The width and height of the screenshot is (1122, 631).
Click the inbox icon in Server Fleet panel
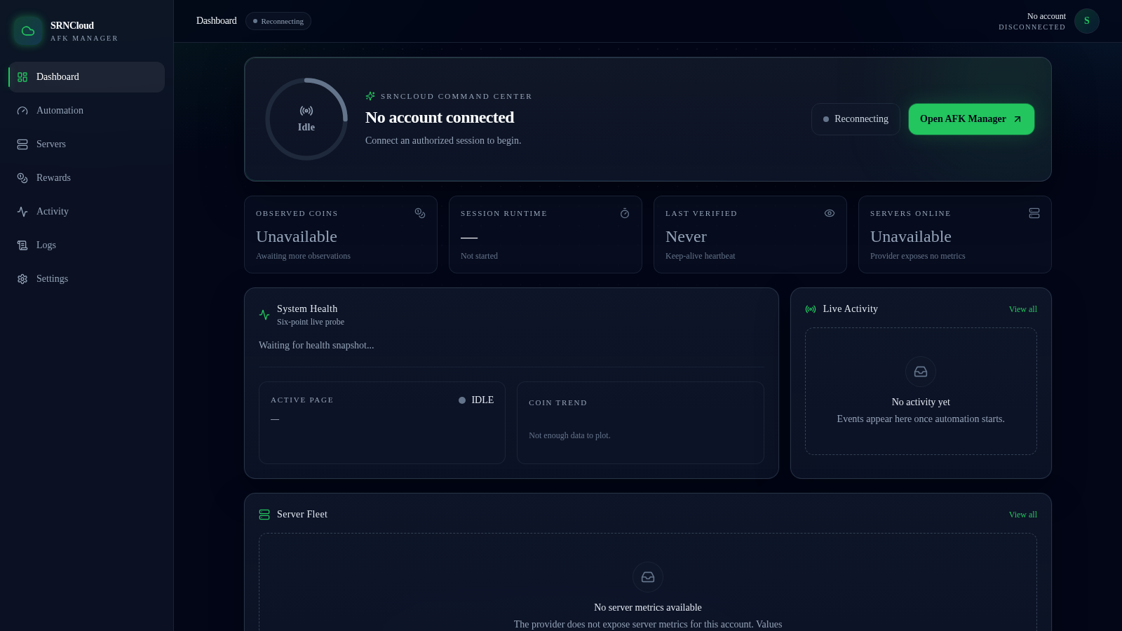point(648,577)
